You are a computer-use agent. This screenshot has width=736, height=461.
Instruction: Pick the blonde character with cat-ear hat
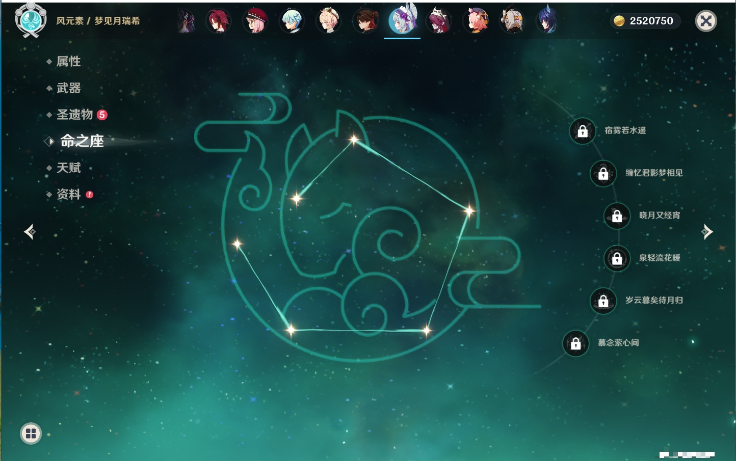click(329, 21)
